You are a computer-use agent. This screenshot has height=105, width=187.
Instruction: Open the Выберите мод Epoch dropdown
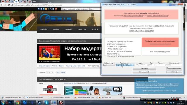coord(109,65)
